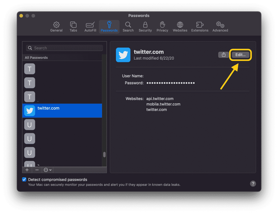This screenshot has width=278, height=214.
Task: Add a new password with plus button
Action: 27,170
